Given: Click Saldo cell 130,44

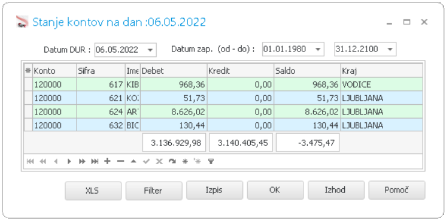Looking at the screenshot, I should (x=307, y=125).
